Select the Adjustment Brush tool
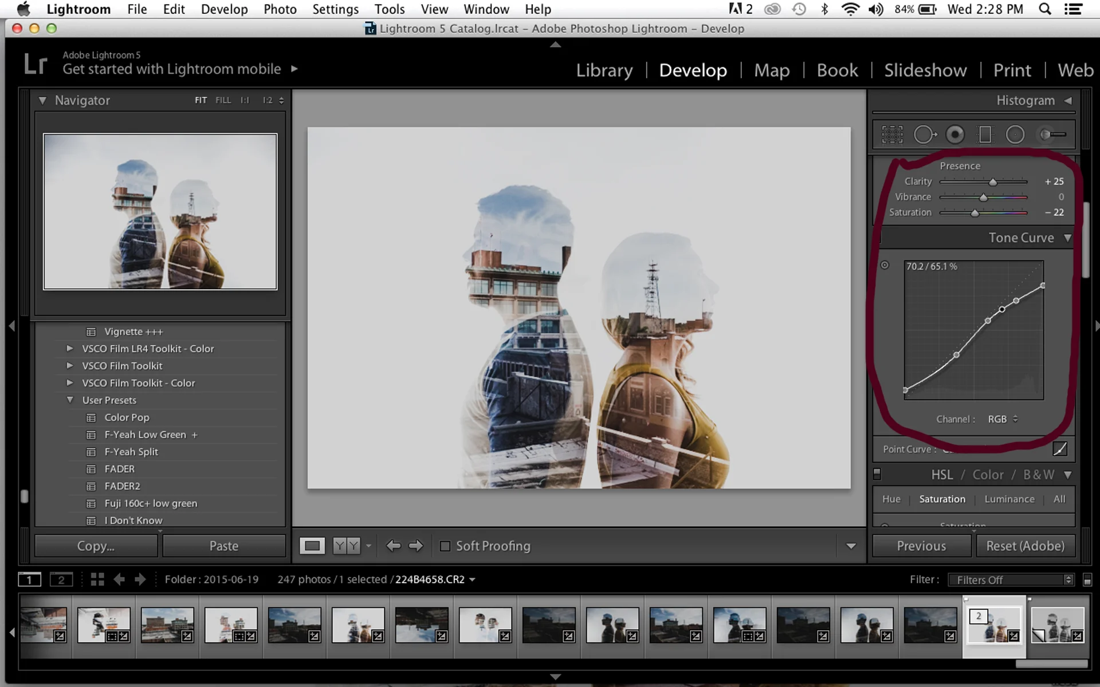The image size is (1100, 687). click(x=1053, y=135)
